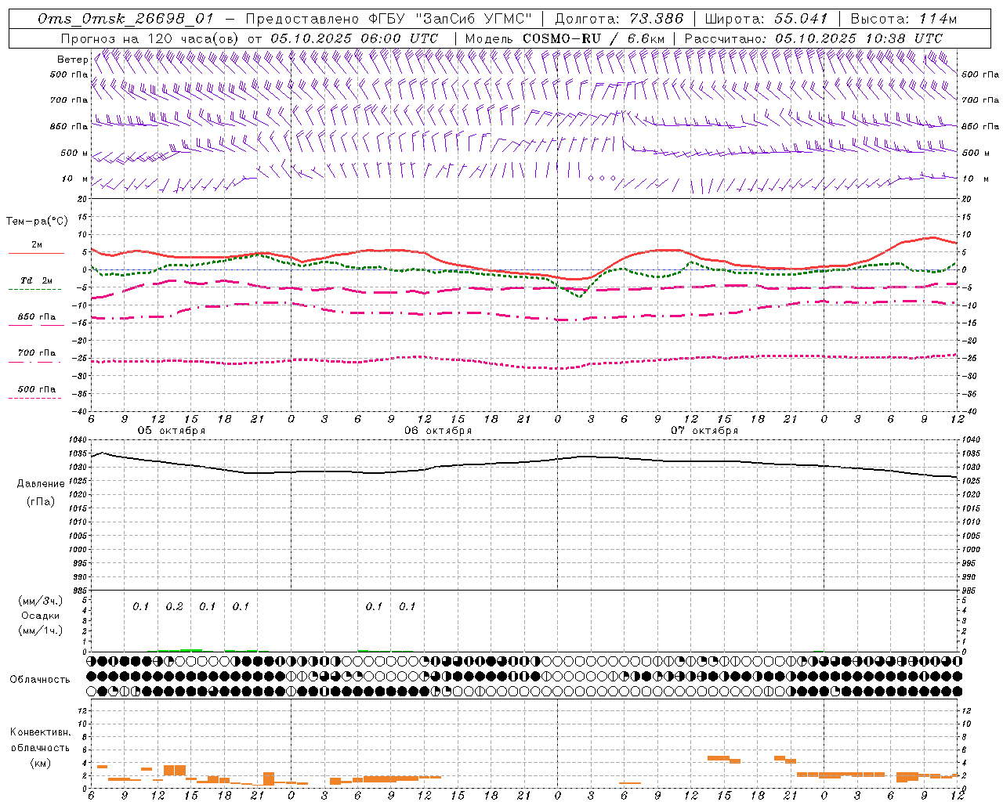Click the (мм/1ч.) precipitation unit label
Viewport: 1003px width, 802px height.
click(42, 630)
